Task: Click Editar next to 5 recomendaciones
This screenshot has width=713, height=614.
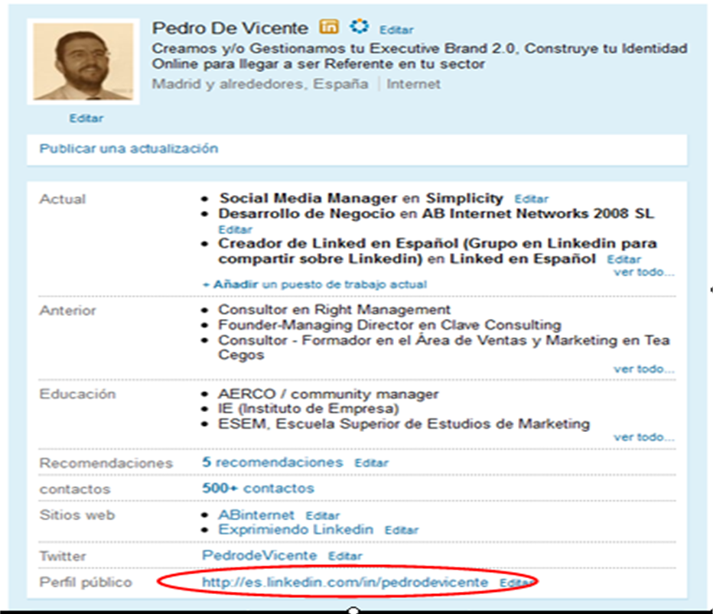Action: (372, 463)
